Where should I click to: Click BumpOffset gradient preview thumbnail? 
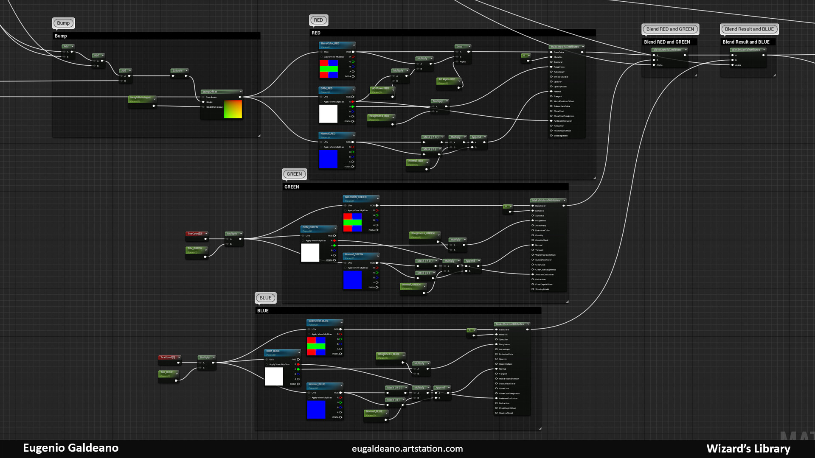click(233, 109)
